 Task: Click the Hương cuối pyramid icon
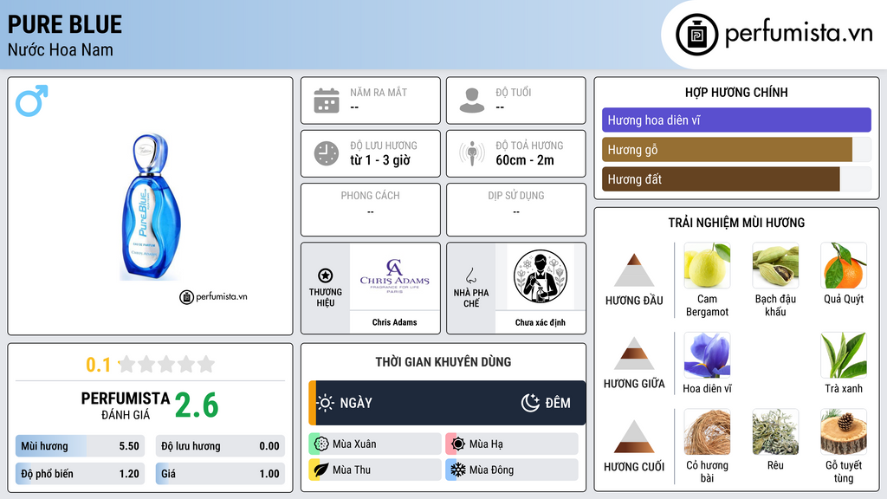tap(634, 437)
